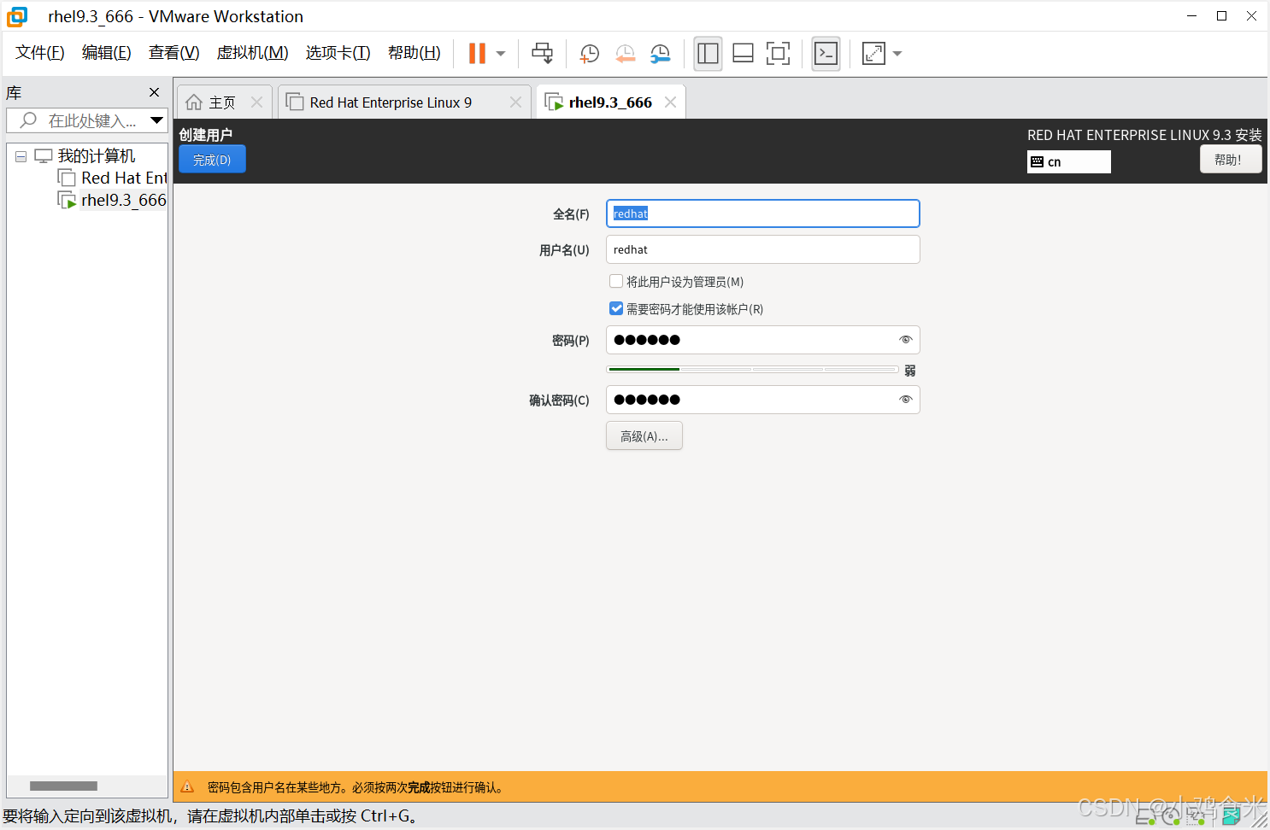Open the 文件(F) menu
The image size is (1270, 830).
40,53
